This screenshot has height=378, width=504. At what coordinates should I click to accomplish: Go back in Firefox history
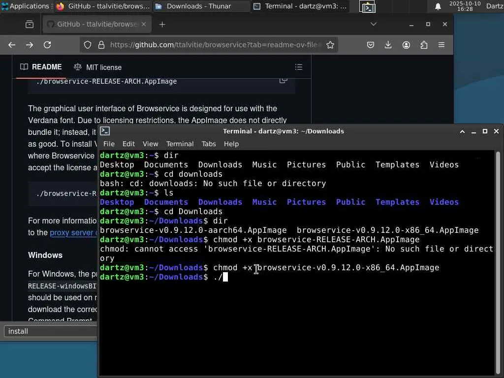(x=12, y=45)
